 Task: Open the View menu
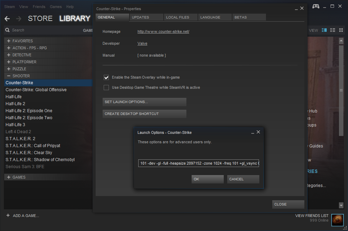click(23, 7)
